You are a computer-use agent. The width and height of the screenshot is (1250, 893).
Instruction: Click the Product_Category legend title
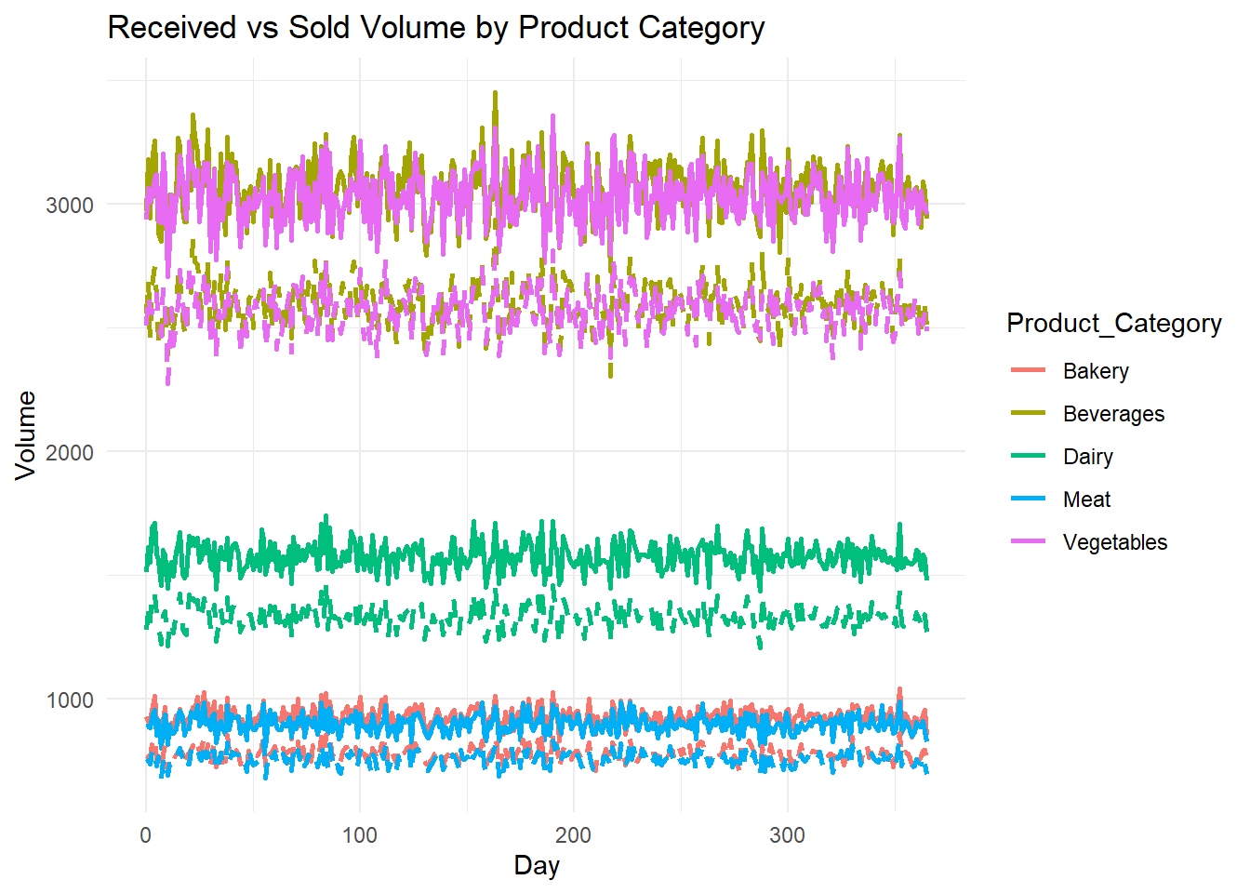(x=1113, y=324)
